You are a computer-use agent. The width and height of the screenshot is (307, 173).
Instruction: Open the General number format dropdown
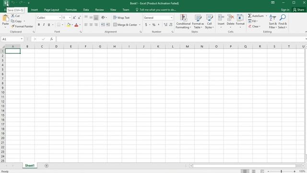coord(172,18)
